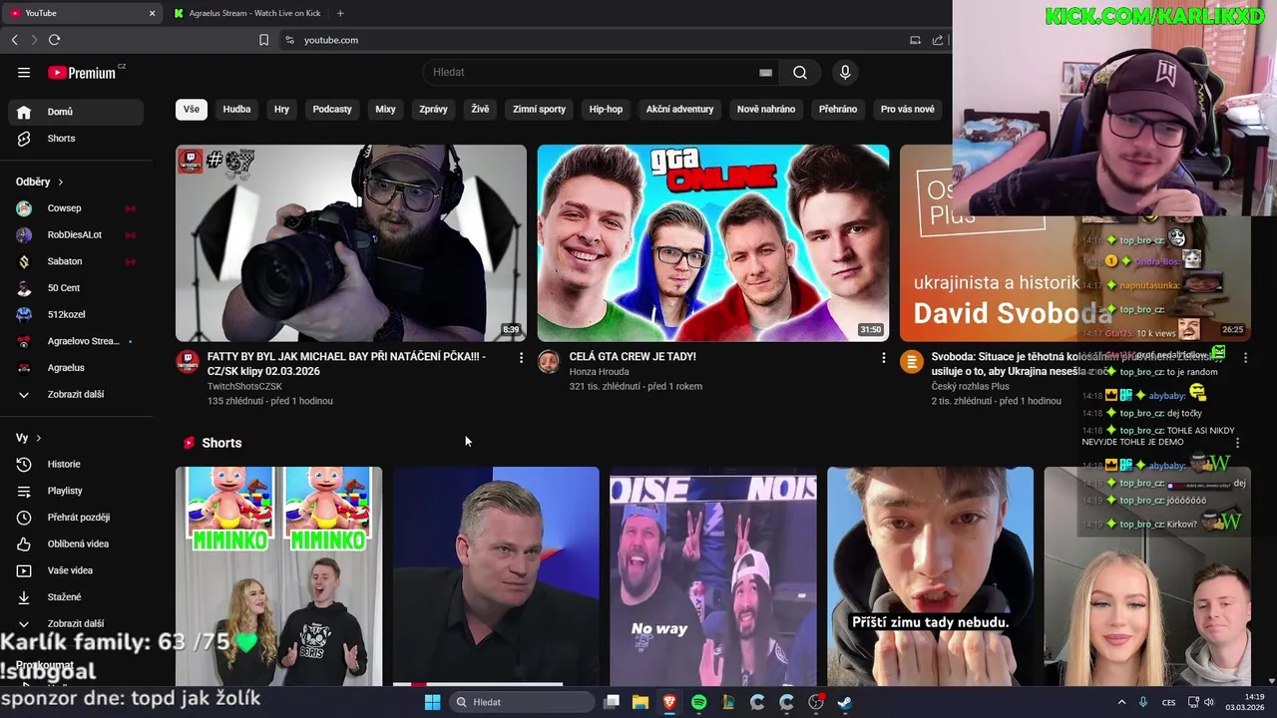Open Vaše videa in sidebar
The height and width of the screenshot is (718, 1277).
pyautogui.click(x=76, y=570)
